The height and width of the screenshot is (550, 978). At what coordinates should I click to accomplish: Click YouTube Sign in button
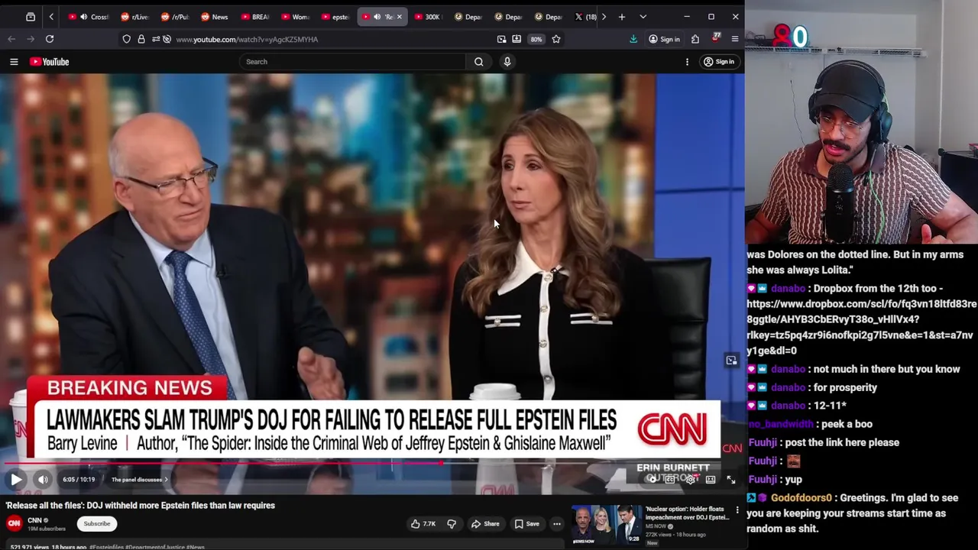(x=719, y=62)
